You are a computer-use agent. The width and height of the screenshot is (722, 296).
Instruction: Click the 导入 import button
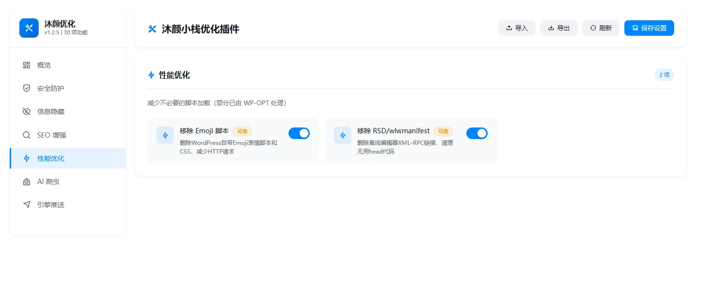[x=517, y=28]
